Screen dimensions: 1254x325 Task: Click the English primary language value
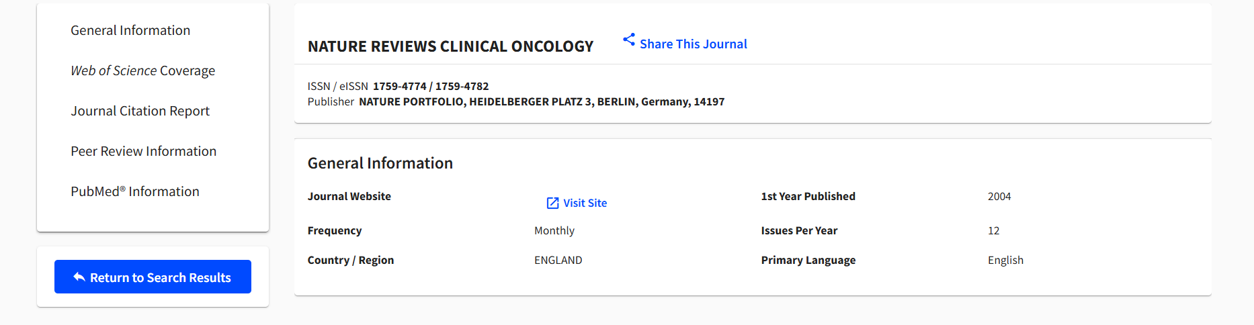pyautogui.click(x=1005, y=260)
